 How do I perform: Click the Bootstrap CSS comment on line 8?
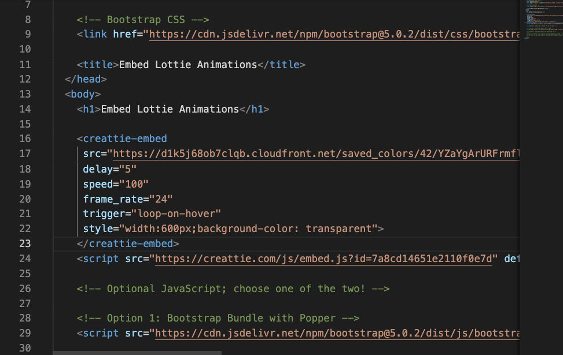(142, 19)
